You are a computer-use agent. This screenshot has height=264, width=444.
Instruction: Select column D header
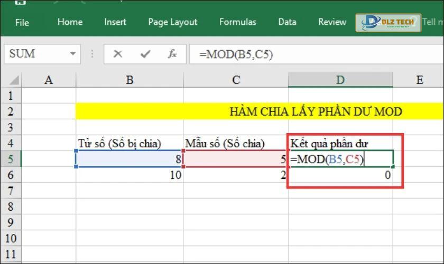click(x=340, y=80)
